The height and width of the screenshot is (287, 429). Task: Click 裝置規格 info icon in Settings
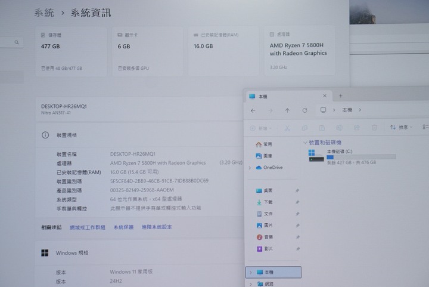[45, 135]
